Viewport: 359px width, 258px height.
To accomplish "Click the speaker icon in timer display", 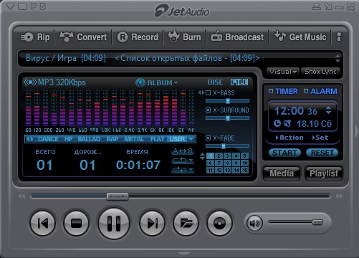I will (287, 123).
